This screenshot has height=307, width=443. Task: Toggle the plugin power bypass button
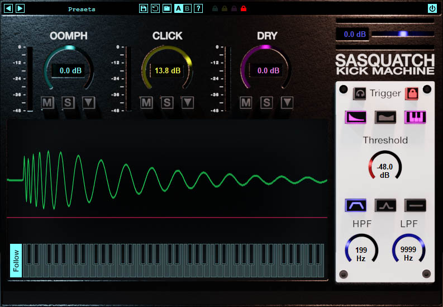[432, 8]
